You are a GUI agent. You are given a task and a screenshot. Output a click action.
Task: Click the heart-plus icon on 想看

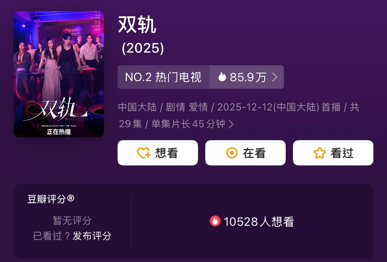[x=144, y=153]
